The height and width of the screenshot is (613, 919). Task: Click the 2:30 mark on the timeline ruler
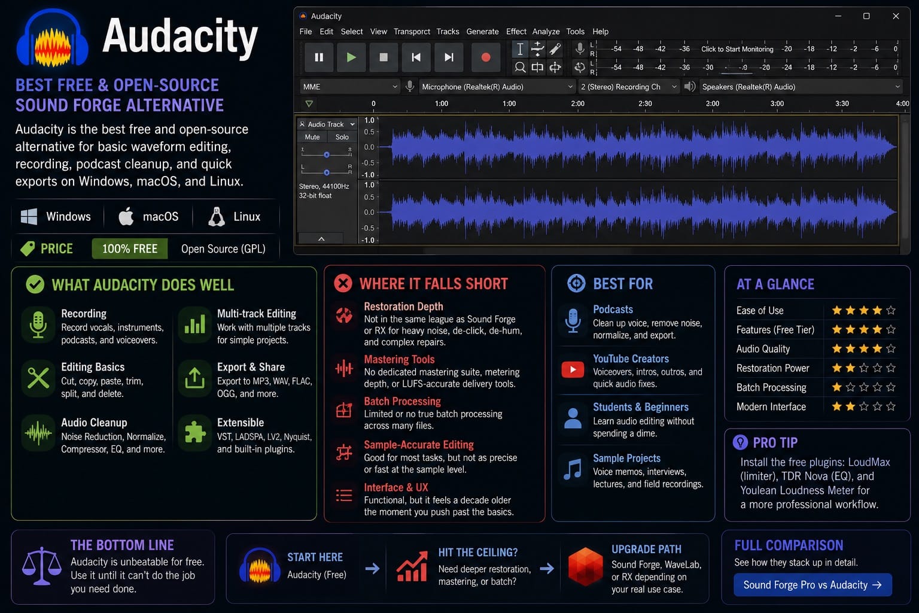pyautogui.click(x=645, y=104)
